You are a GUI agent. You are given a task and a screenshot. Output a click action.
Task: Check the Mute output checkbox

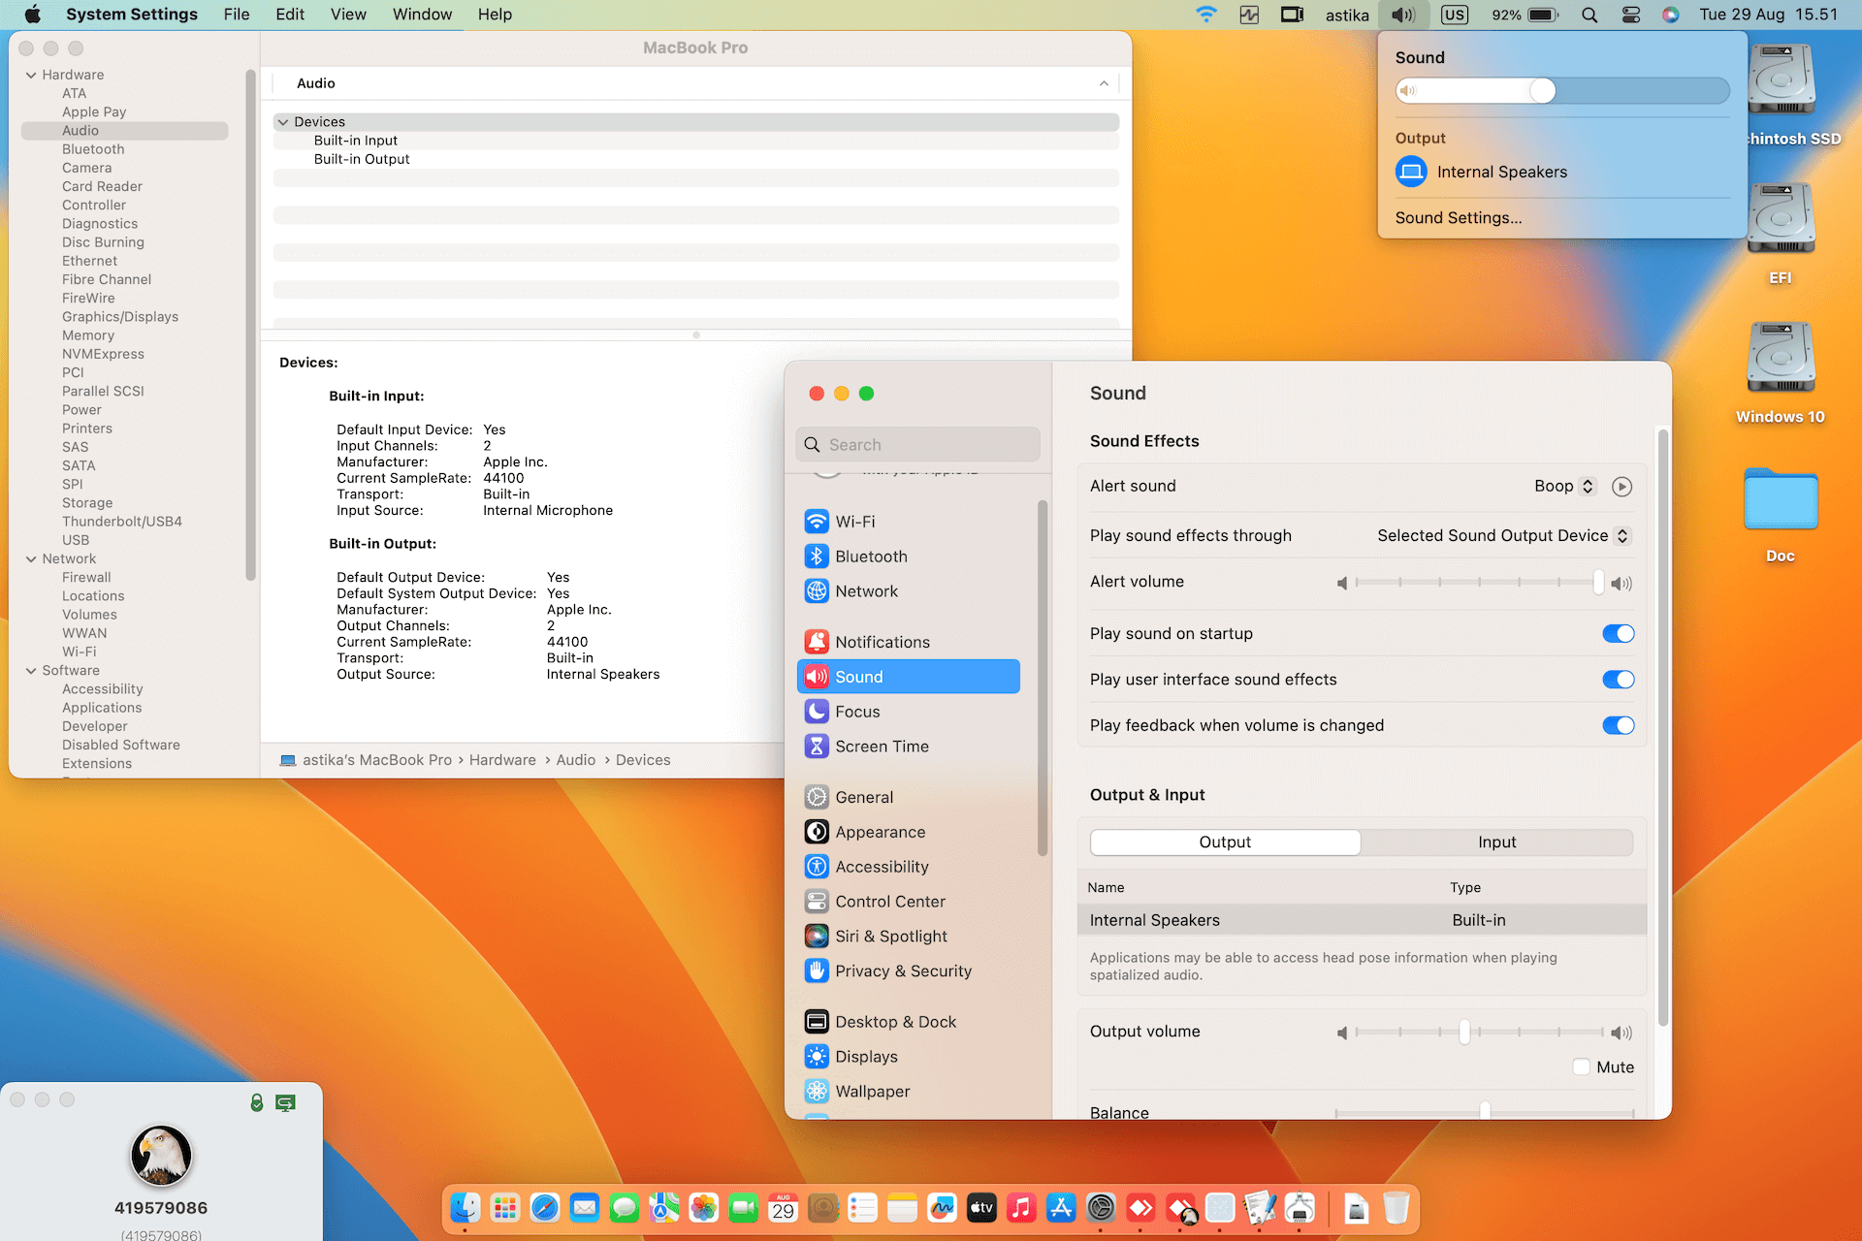1582,1067
